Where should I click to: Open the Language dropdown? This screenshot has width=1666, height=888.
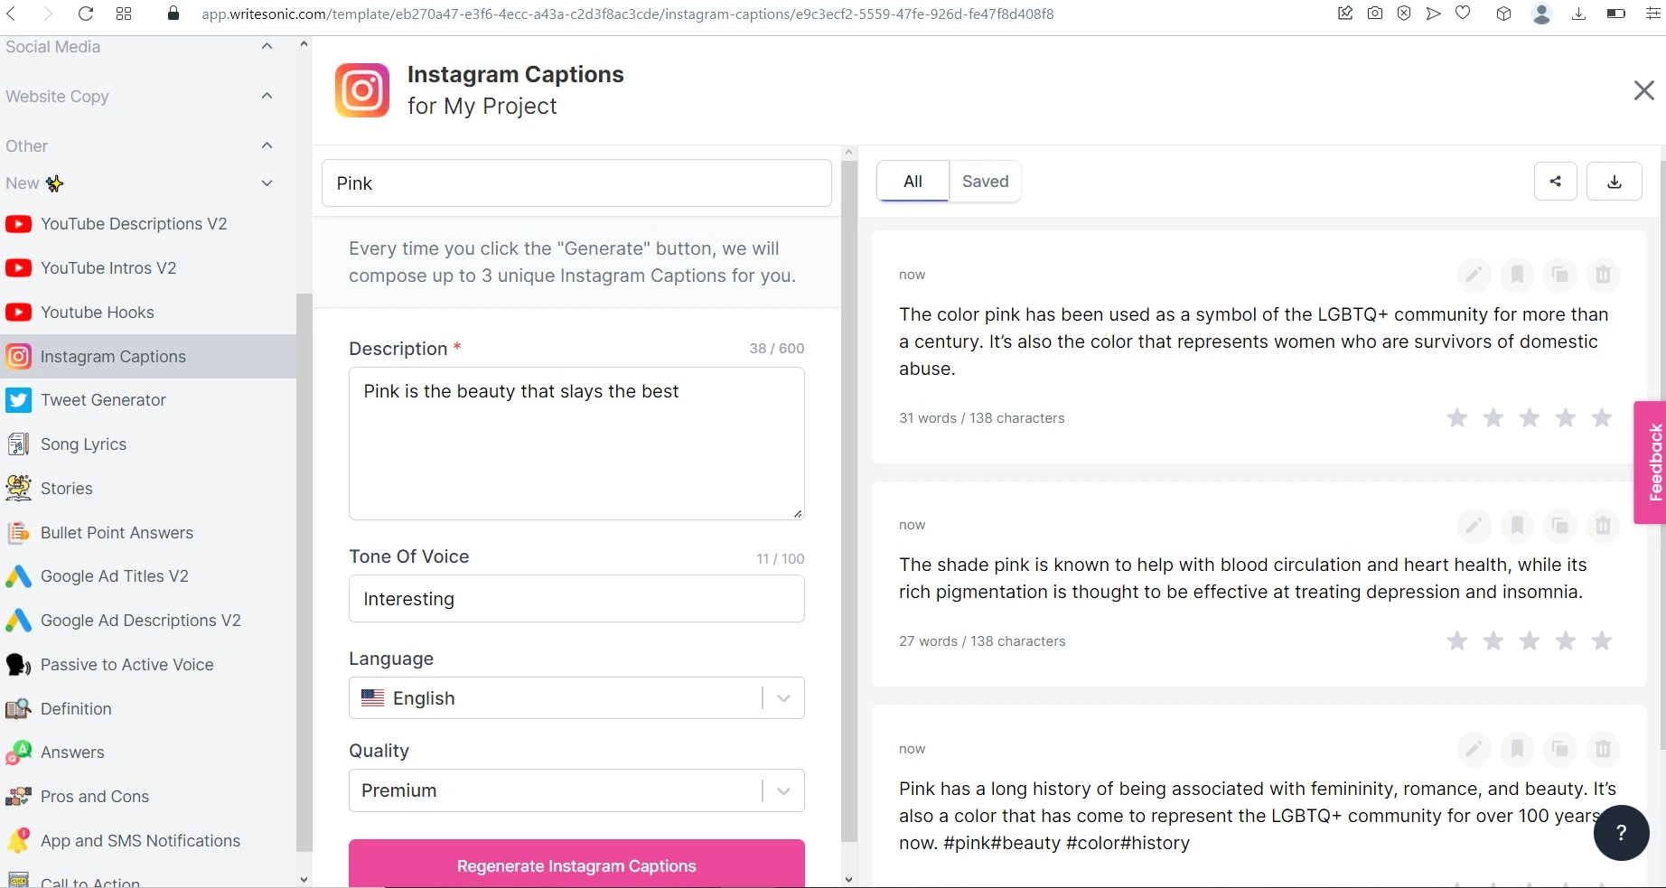click(x=576, y=698)
